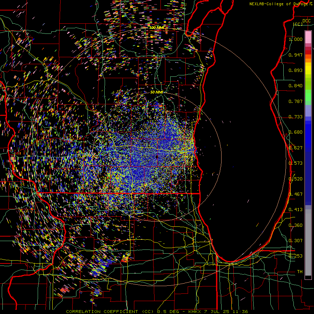This screenshot has width=314, height=314.
Task: Click the 0.413 scale value
Action: point(296,210)
